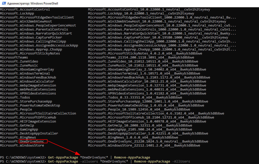Click the Microsoft.WindowsTerminal name entry

pos(25,73)
